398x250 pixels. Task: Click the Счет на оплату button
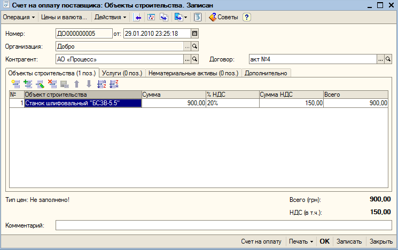[261, 241]
